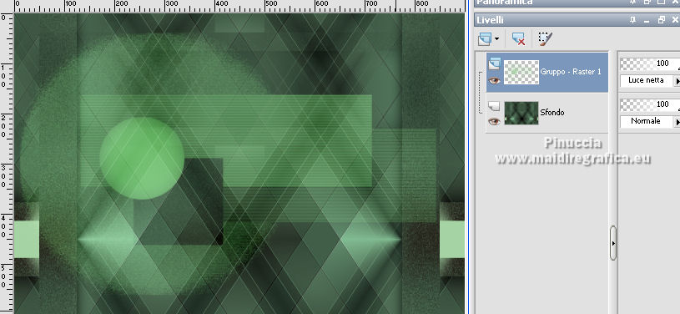Open the Normale blend mode dropdown
The height and width of the screenshot is (314, 680).
tap(677, 122)
